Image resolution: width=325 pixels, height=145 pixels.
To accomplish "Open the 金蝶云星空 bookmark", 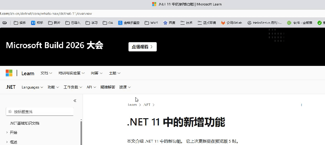I will point(129,23).
